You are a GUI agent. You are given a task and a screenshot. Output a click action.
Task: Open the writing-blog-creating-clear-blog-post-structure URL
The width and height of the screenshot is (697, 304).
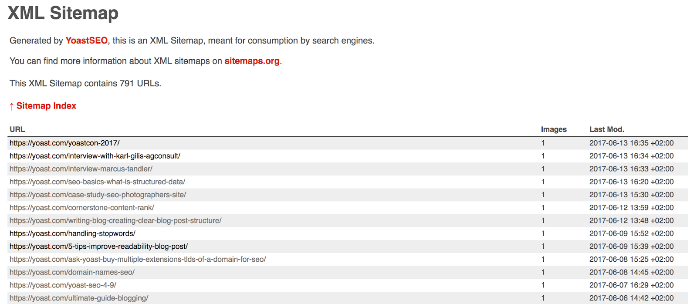(x=115, y=220)
